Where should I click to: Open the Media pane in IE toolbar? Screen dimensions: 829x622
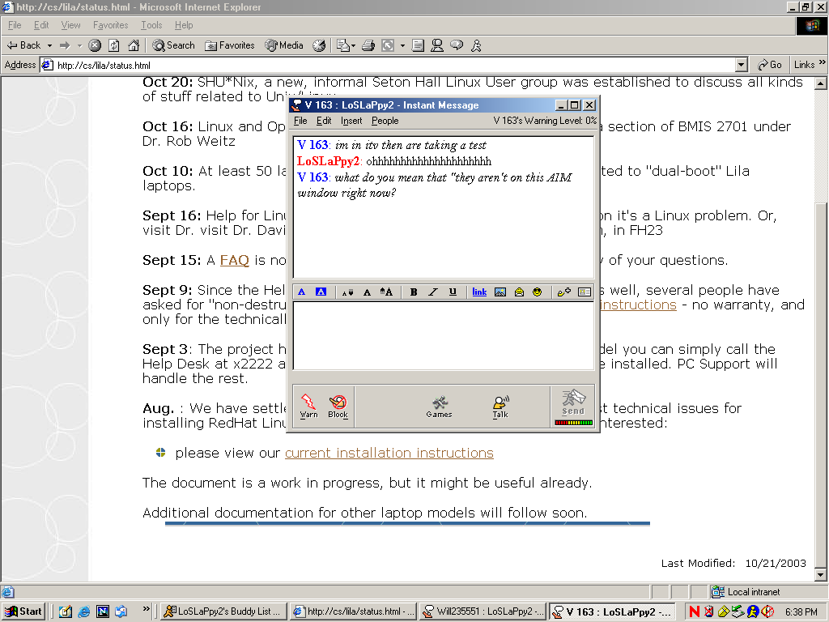pyautogui.click(x=284, y=45)
